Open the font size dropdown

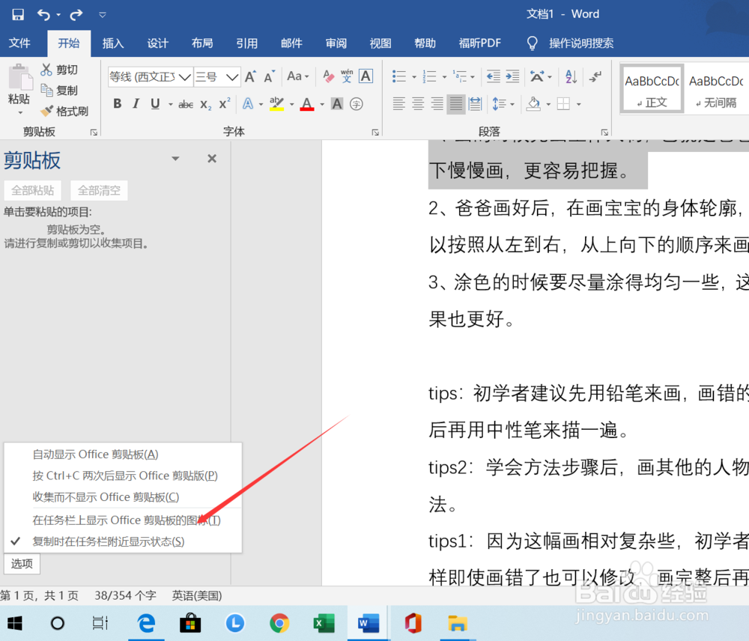(232, 76)
